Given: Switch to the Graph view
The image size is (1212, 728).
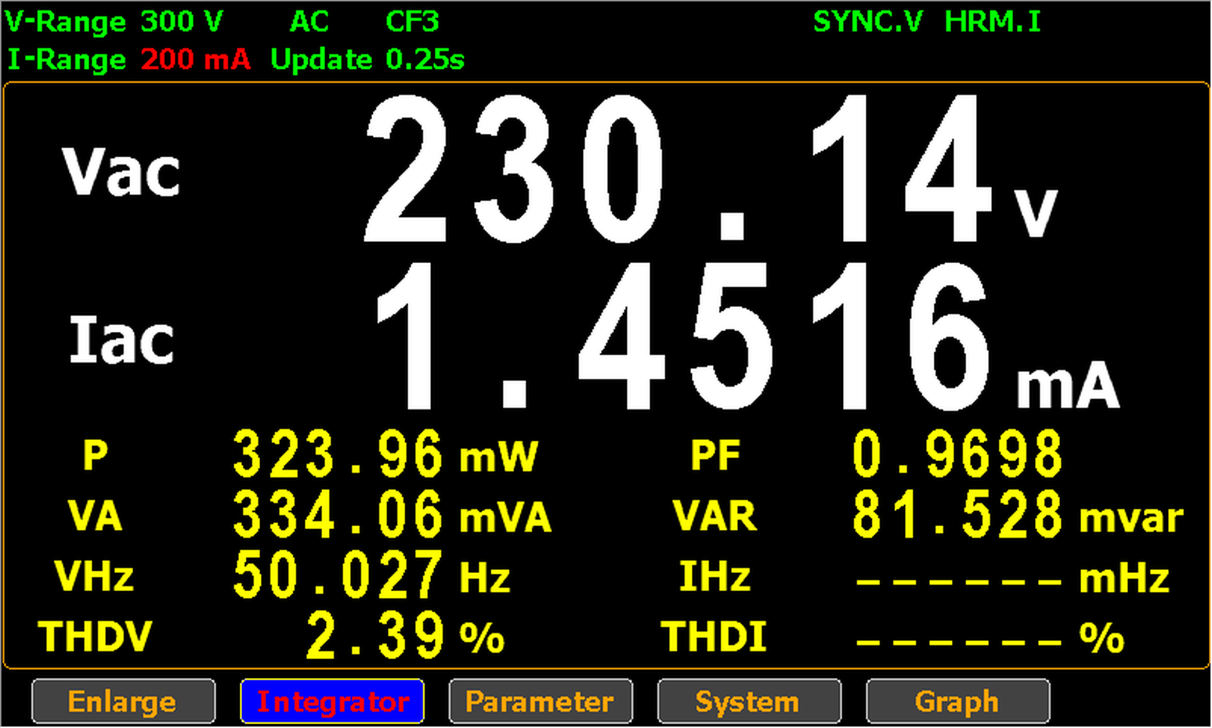Looking at the screenshot, I should 957,701.
